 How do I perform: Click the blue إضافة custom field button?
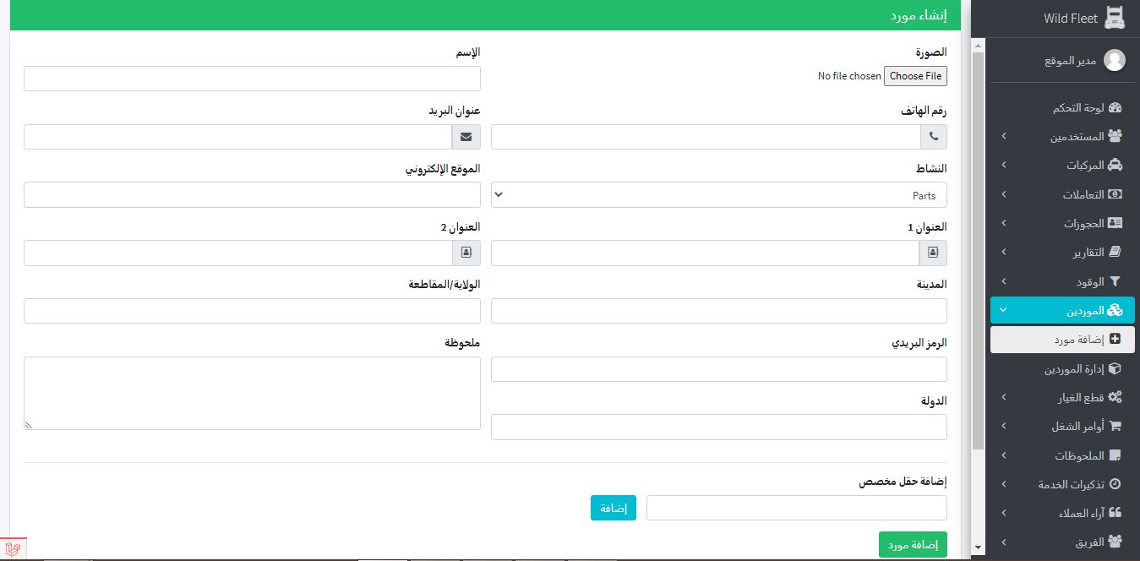coord(613,508)
